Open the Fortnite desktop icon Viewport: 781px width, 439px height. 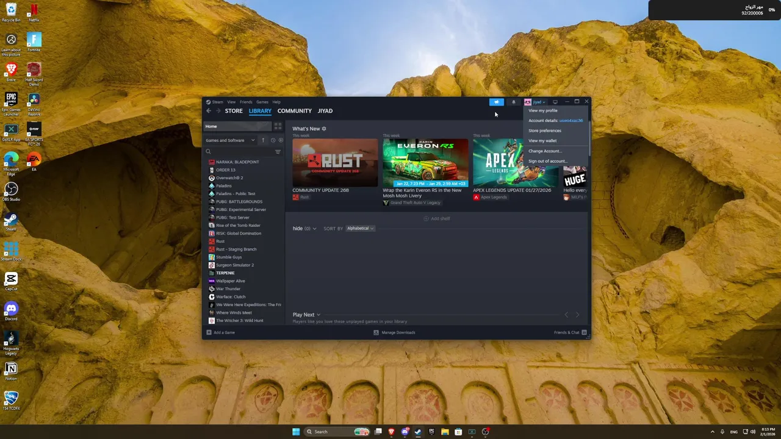[34, 42]
